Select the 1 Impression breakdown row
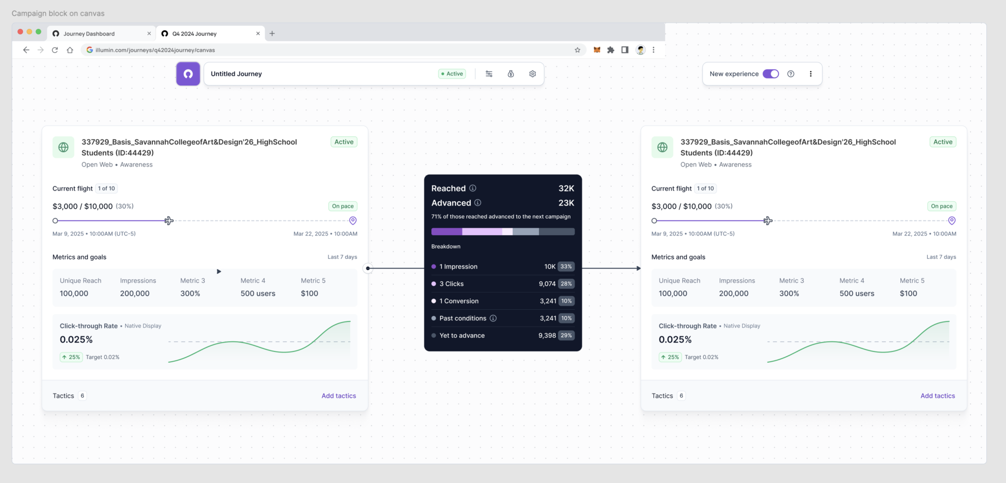 tap(503, 267)
